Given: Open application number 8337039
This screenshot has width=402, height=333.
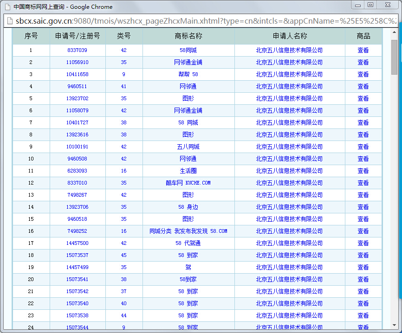Looking at the screenshot, I should point(77,50).
